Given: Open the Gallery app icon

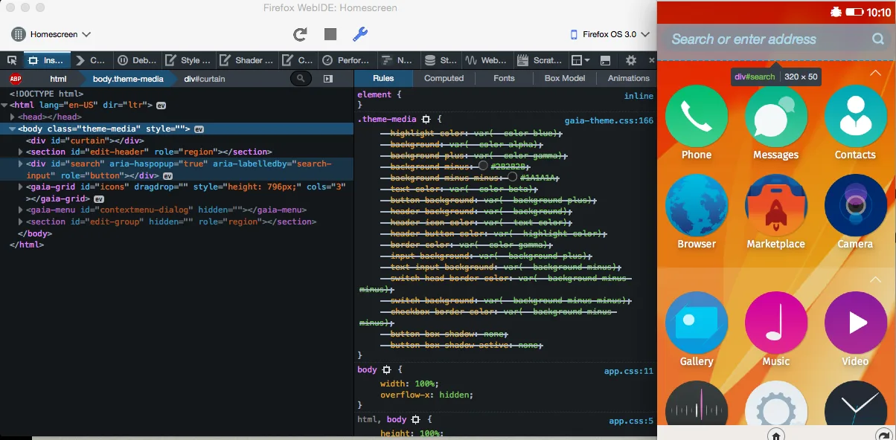Looking at the screenshot, I should [696, 323].
